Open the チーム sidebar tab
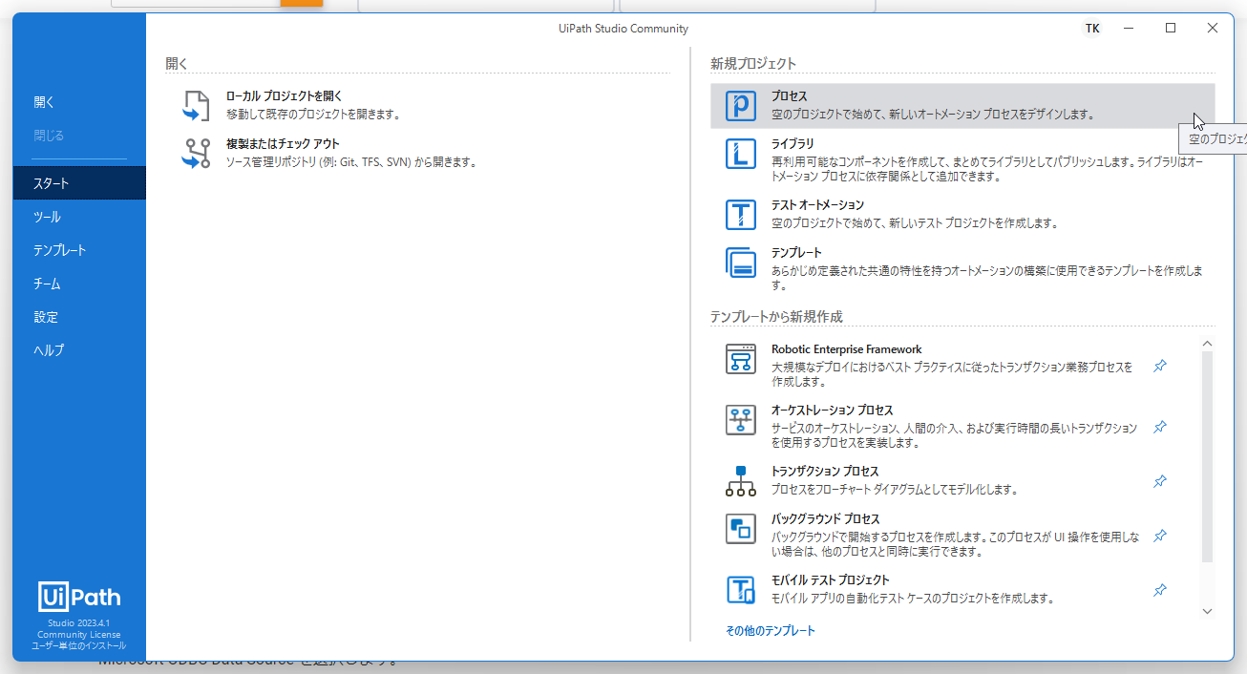Screen dimensions: 1247x674 tap(79, 284)
